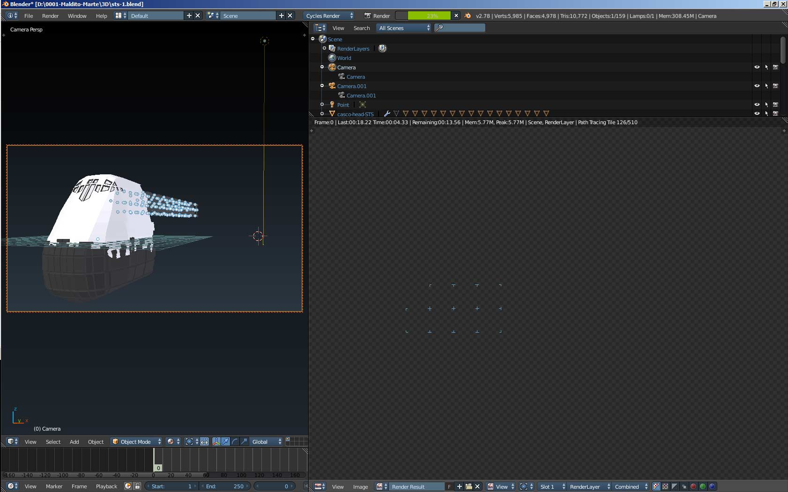Toggle renderability of Camera.001 object

[x=775, y=86]
